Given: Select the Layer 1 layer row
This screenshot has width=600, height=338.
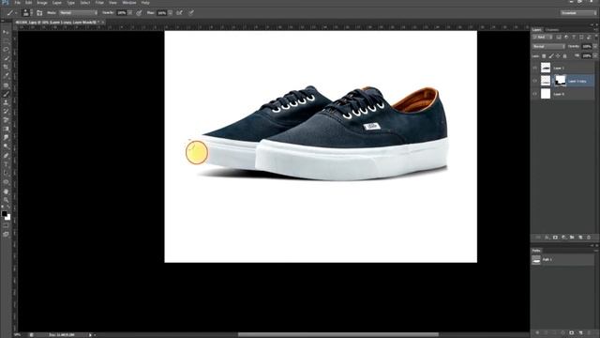Looking at the screenshot, I should [562, 68].
